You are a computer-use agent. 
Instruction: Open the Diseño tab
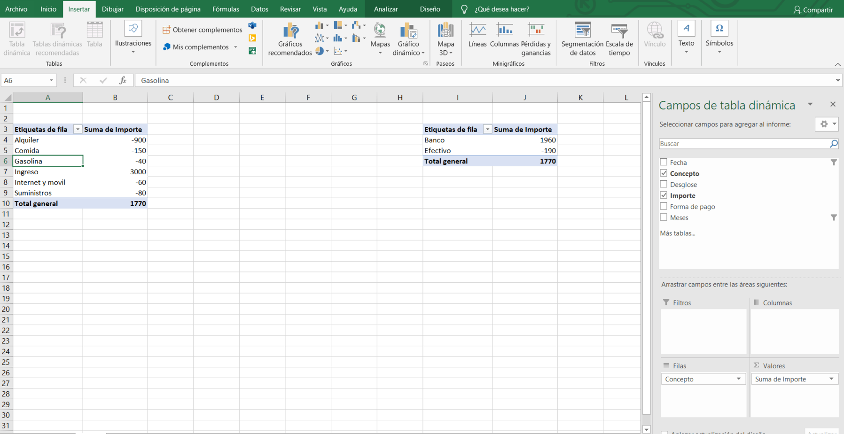coord(430,9)
